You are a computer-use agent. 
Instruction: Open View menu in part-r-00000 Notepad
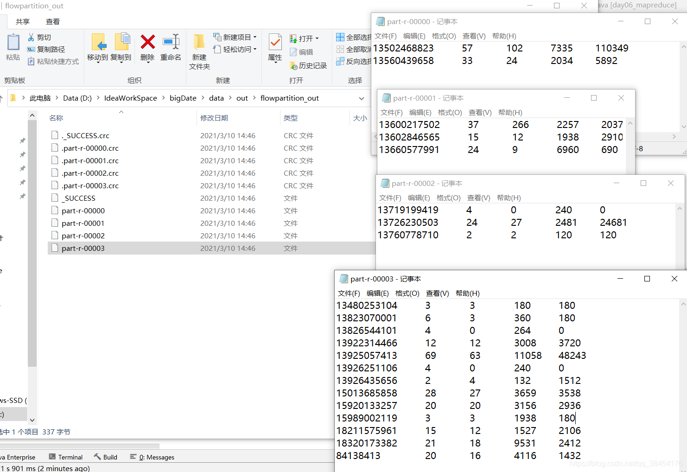tap(474, 36)
